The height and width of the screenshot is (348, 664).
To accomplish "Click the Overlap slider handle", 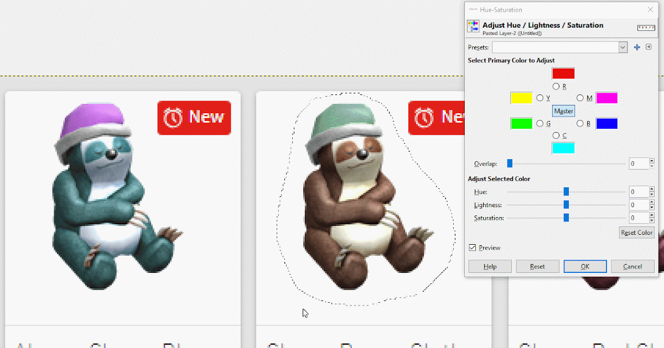I will pos(510,164).
